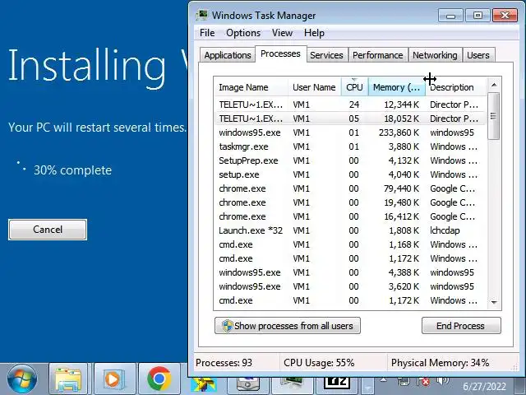Image resolution: width=526 pixels, height=395 pixels.
Task: Select windows95.exe using 3,620 K
Action: tap(350, 286)
